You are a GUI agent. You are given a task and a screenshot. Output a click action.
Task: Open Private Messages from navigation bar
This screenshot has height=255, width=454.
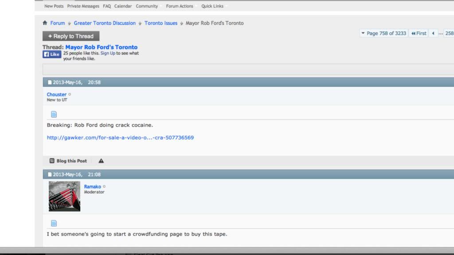point(83,6)
